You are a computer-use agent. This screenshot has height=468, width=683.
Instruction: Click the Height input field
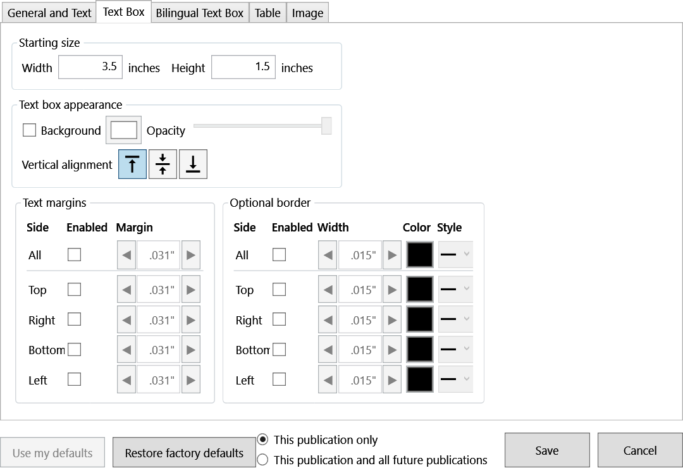pos(243,67)
